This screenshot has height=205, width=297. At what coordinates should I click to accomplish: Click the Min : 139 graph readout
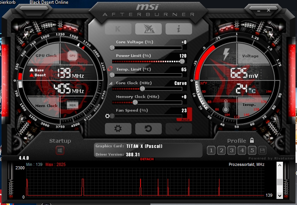(x=34, y=164)
